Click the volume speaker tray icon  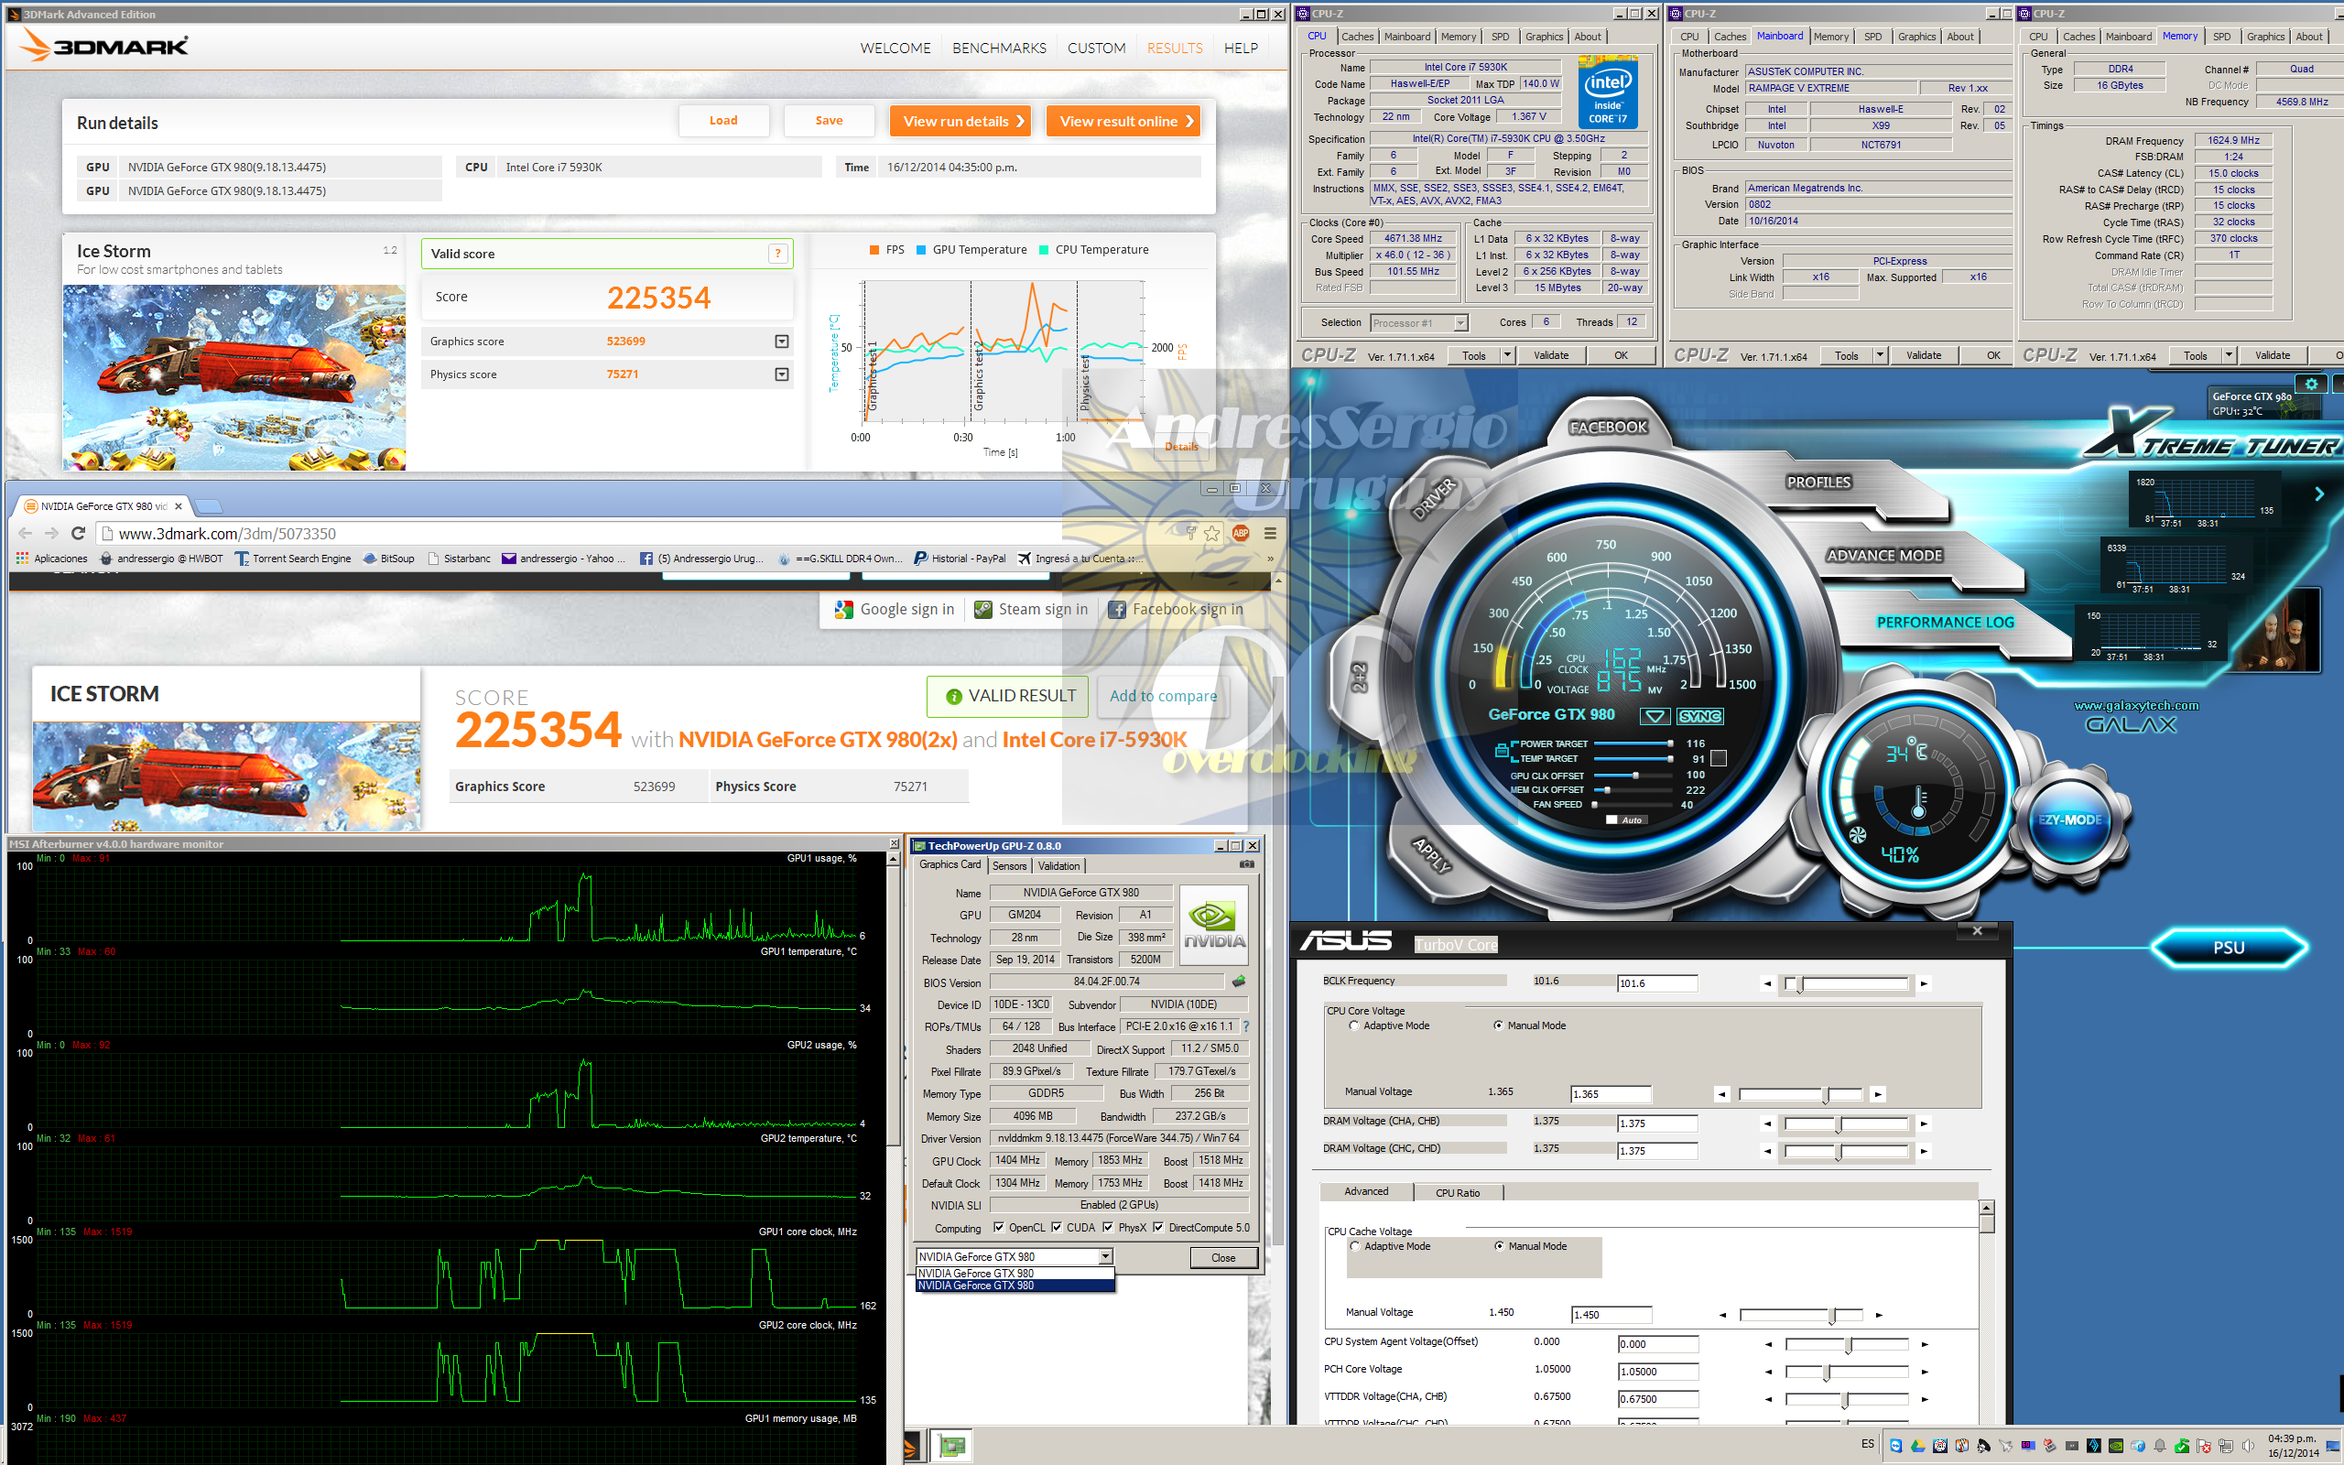(2248, 1446)
